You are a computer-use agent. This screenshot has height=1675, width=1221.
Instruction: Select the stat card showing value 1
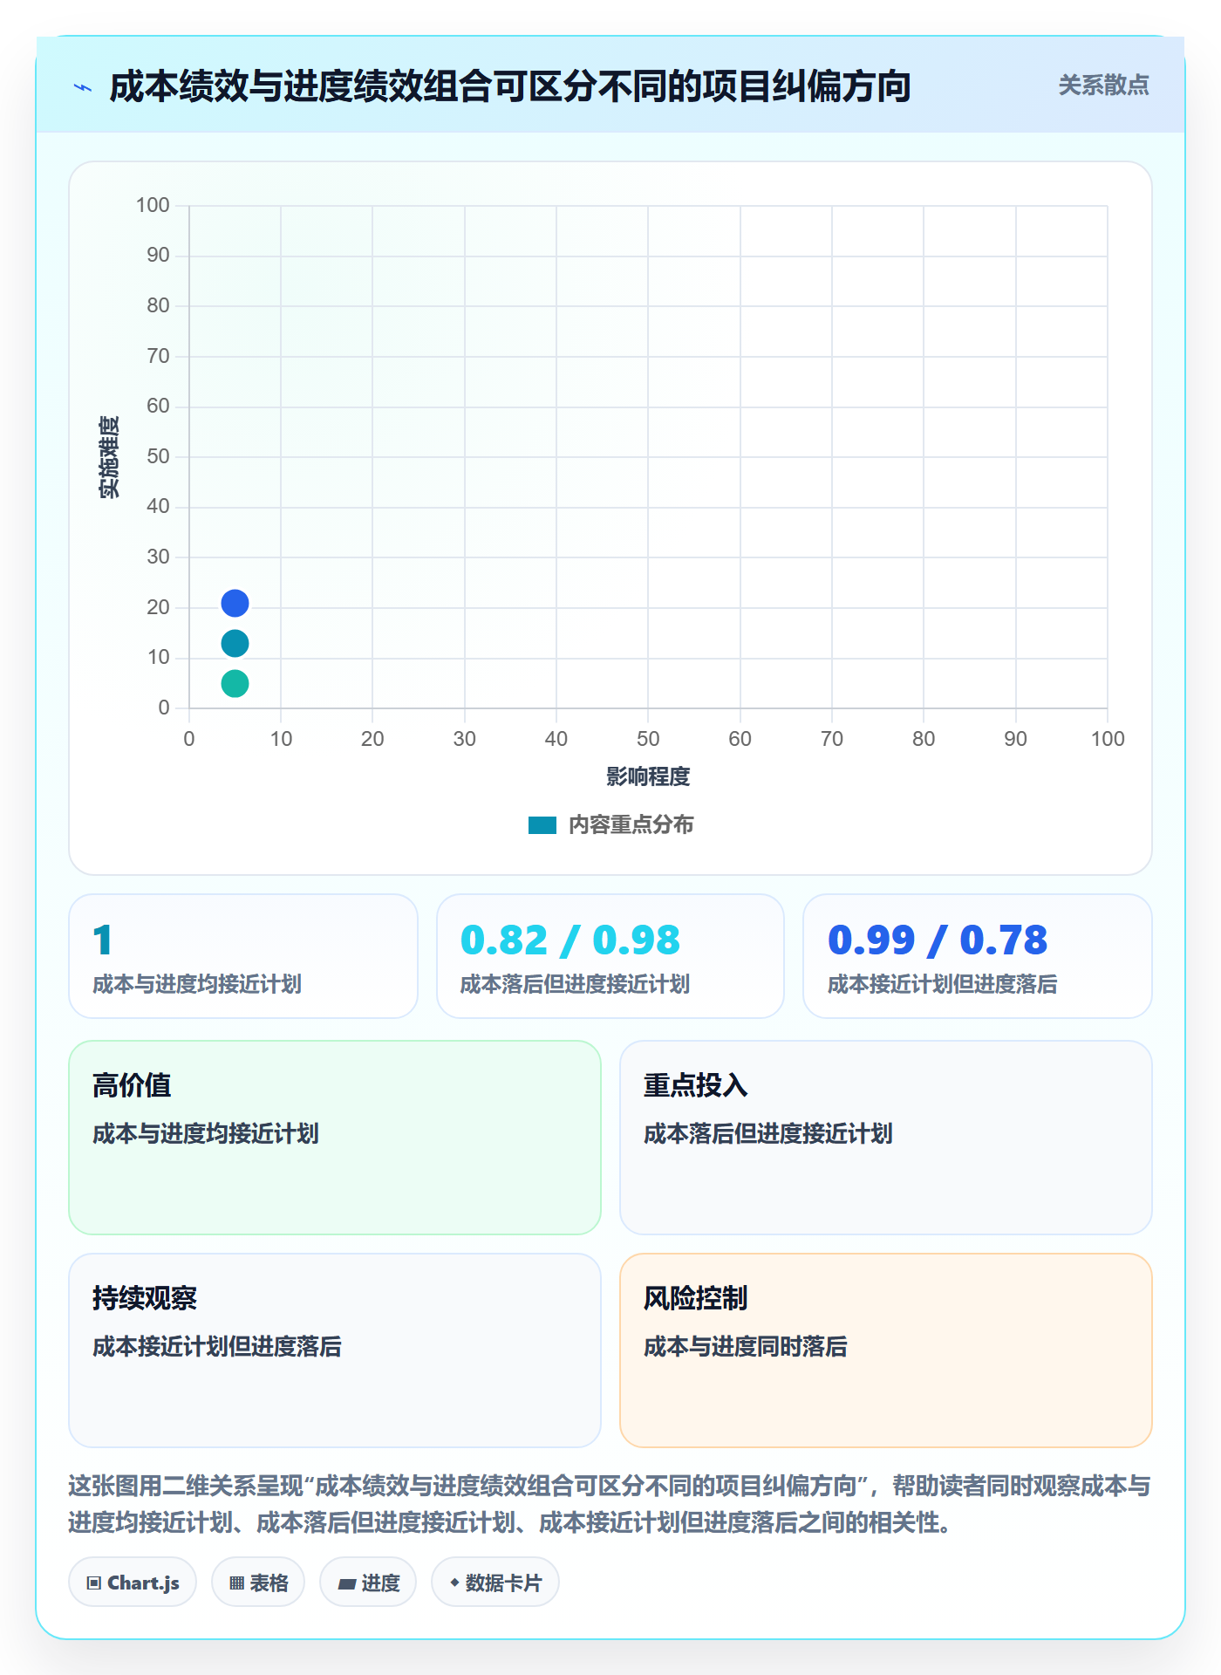[243, 956]
